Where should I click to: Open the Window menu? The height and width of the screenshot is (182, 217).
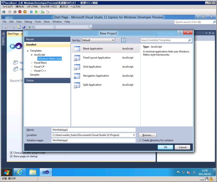pyautogui.click(x=57, y=22)
